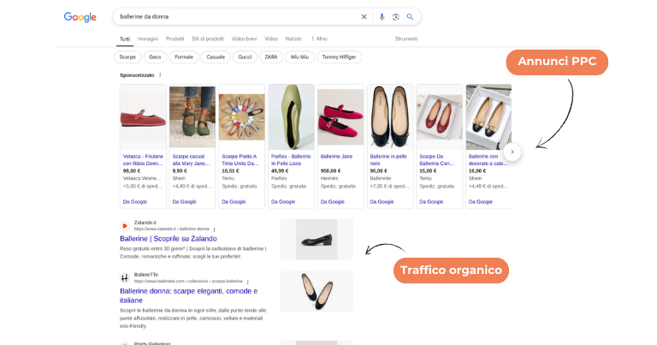The image size is (657, 345).
Task: Expand the Altro more-tabs menu
Action: (x=319, y=39)
